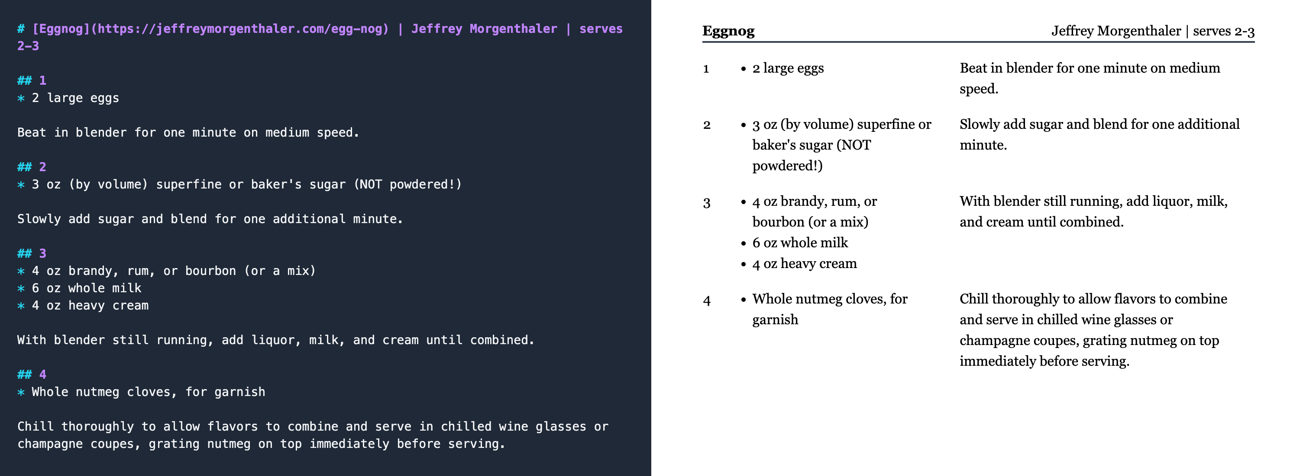The width and height of the screenshot is (1303, 476).
Task: Click the '## 1' heading in editor
Action: click(32, 81)
